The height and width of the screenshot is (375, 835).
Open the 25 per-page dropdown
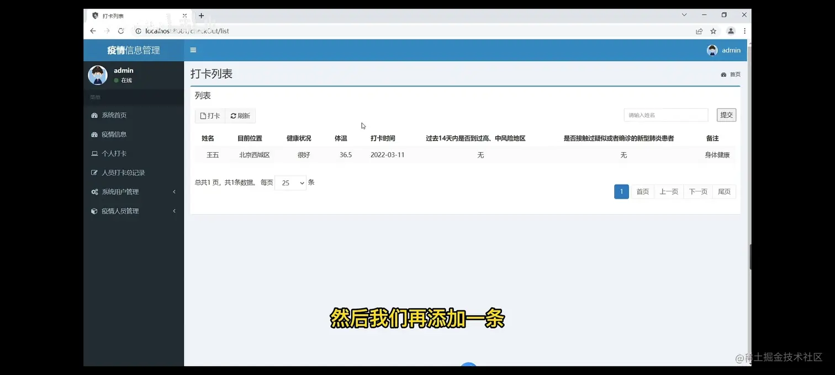click(x=290, y=183)
